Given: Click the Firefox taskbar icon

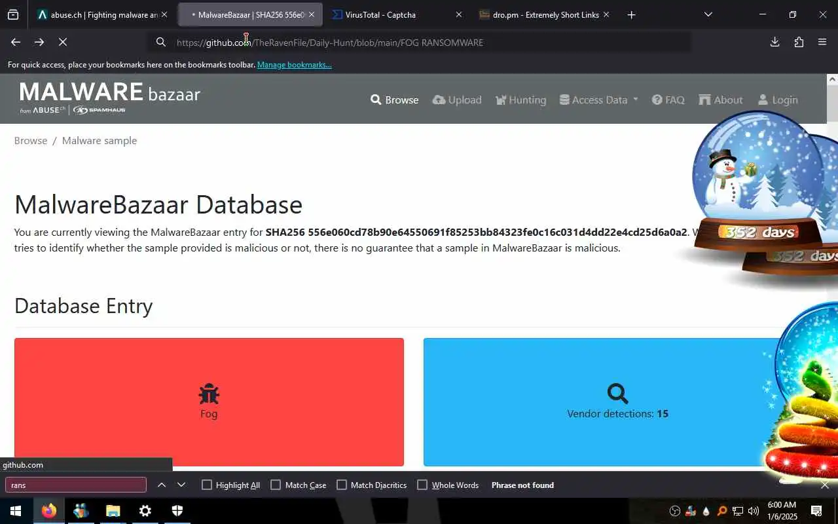Looking at the screenshot, I should pyautogui.click(x=48, y=511).
